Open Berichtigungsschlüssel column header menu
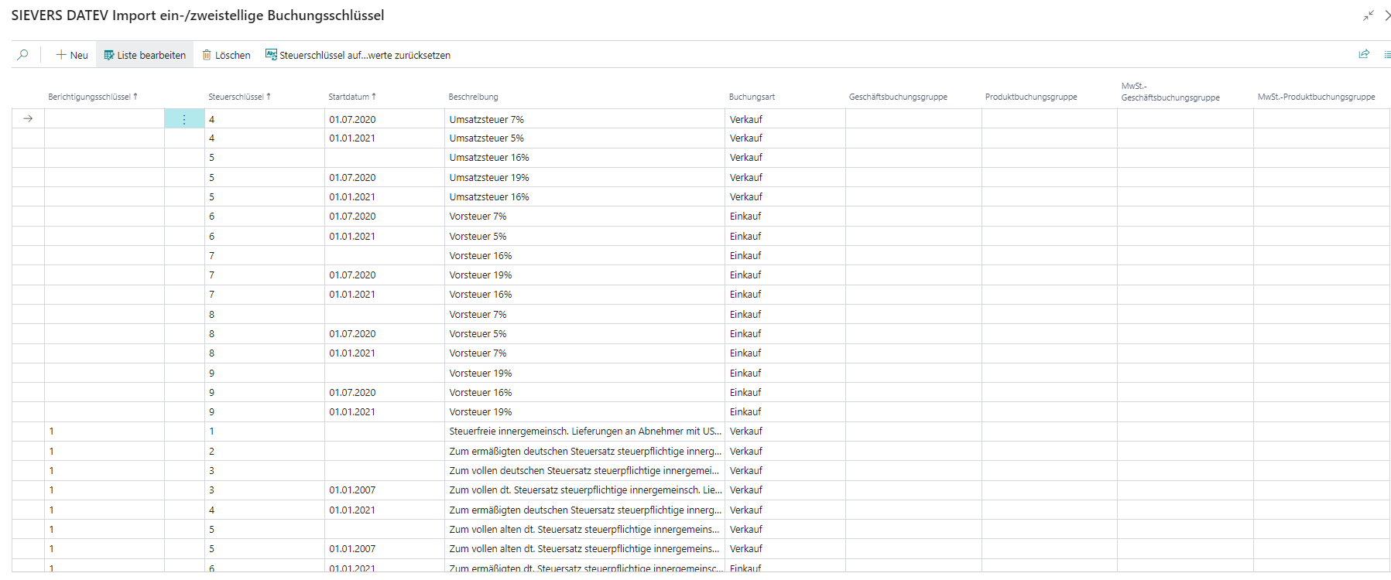The width and height of the screenshot is (1391, 580). coord(92,97)
